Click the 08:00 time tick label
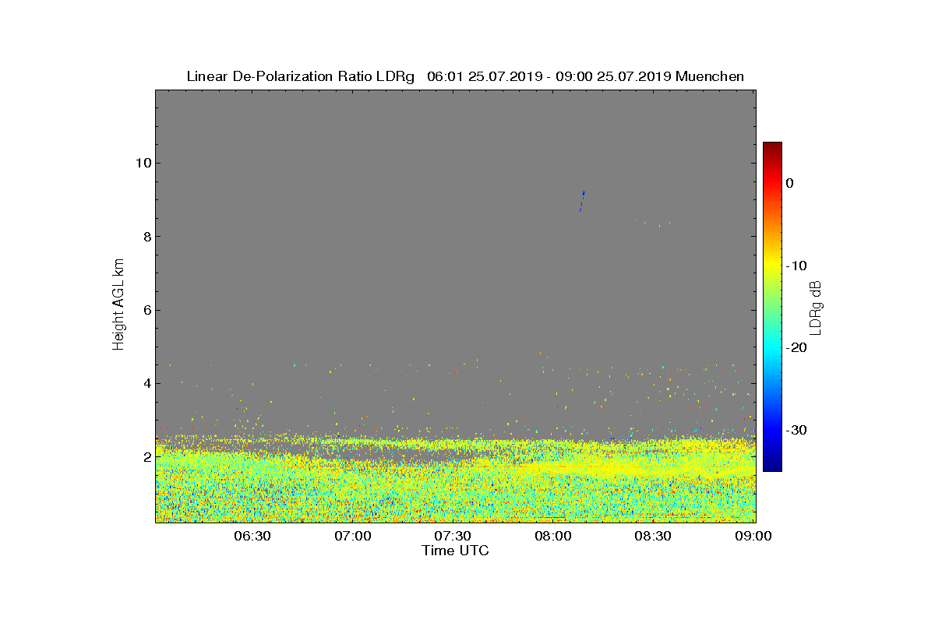Viewport: 935px width, 623px height. 552,536
